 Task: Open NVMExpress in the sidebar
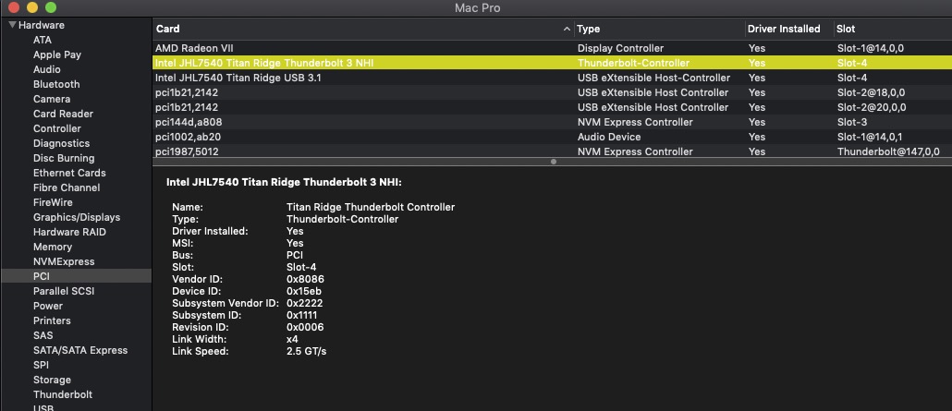(64, 261)
